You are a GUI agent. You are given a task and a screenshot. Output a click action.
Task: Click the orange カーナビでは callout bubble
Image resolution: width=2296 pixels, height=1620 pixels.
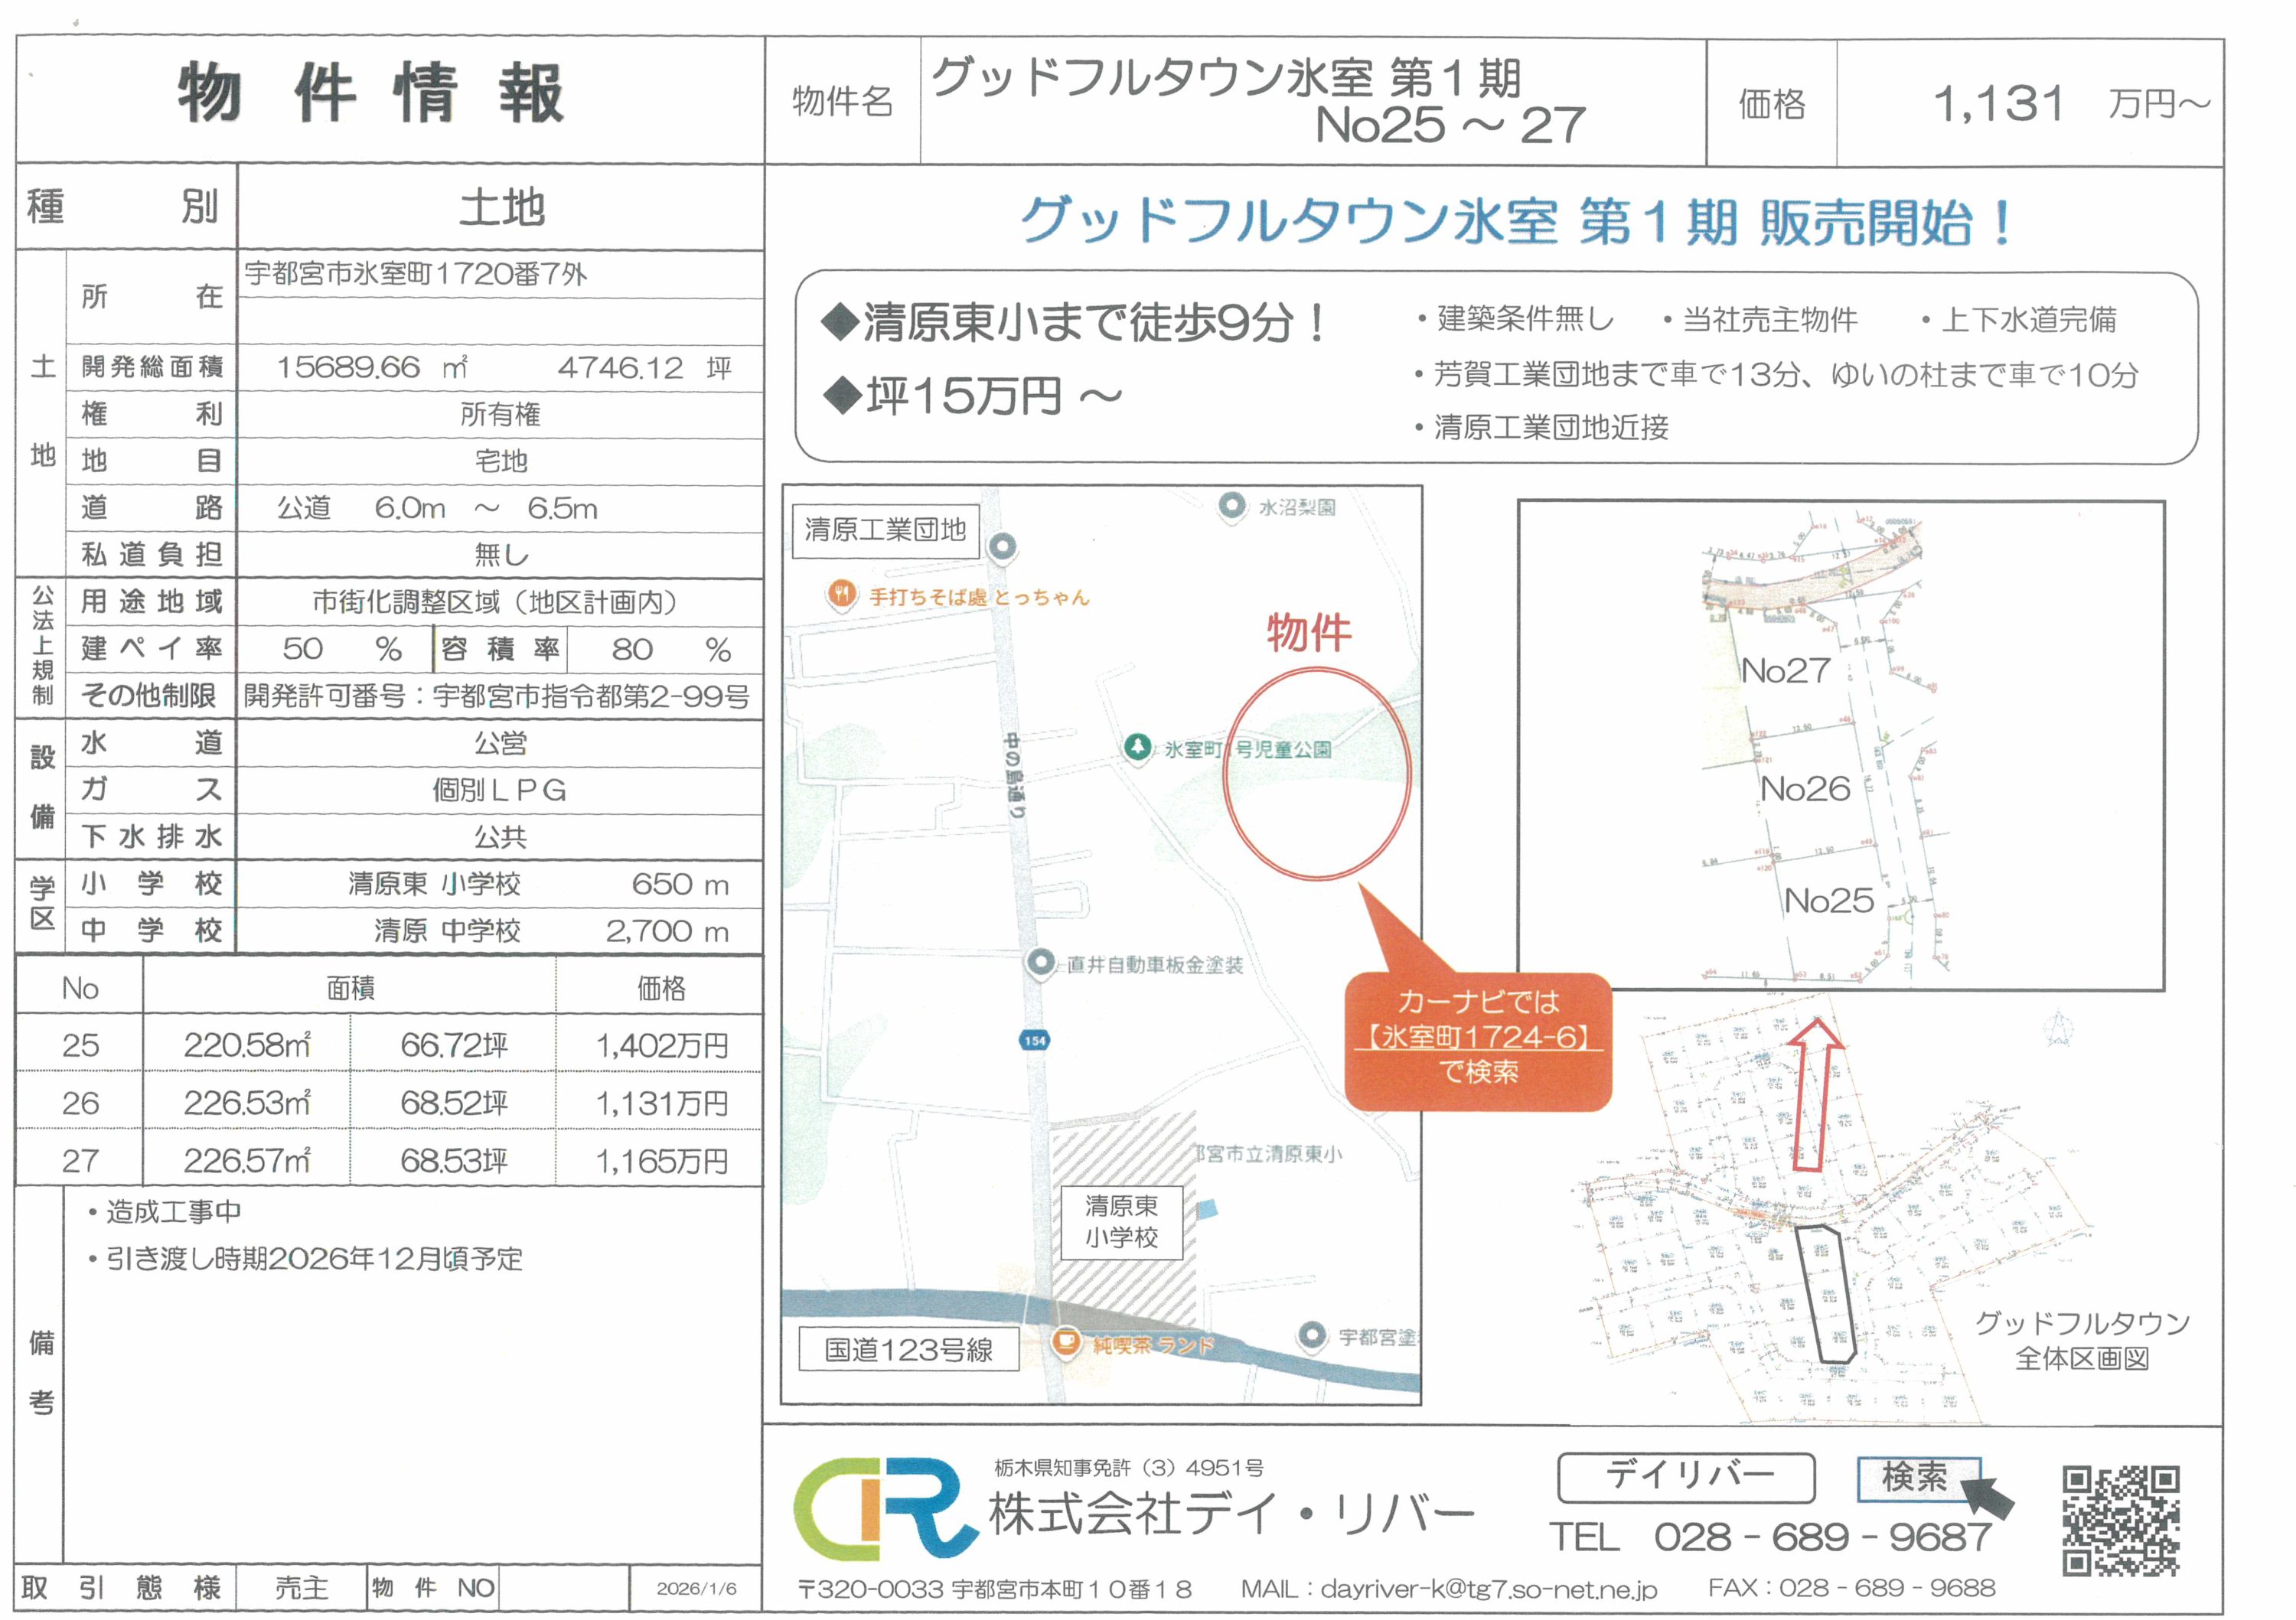point(1477,1040)
